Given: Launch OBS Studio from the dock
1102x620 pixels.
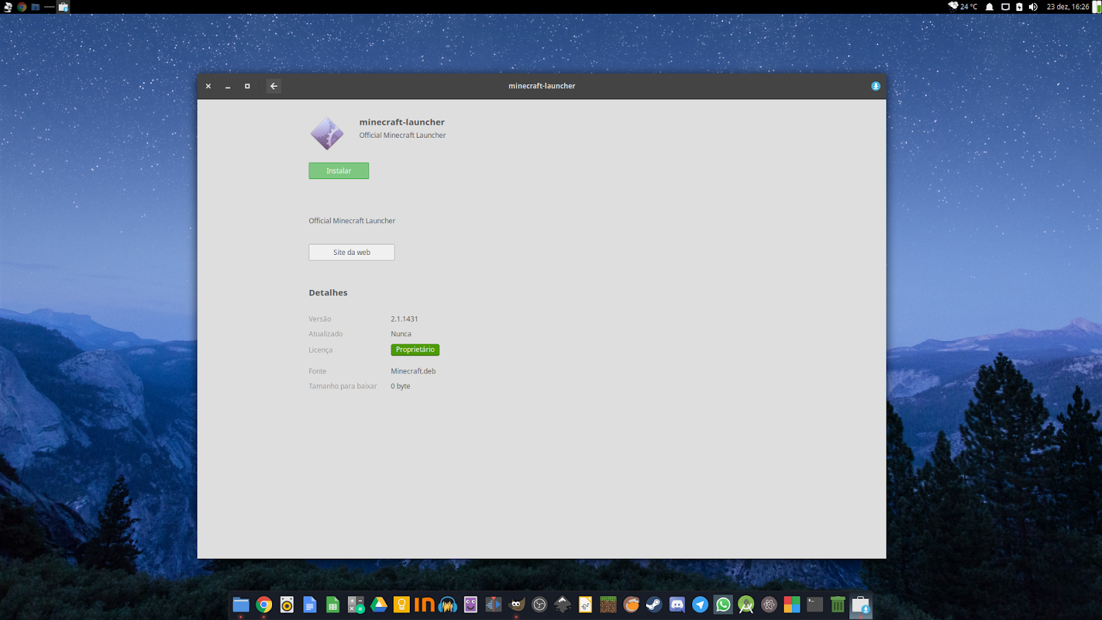Looking at the screenshot, I should [539, 605].
